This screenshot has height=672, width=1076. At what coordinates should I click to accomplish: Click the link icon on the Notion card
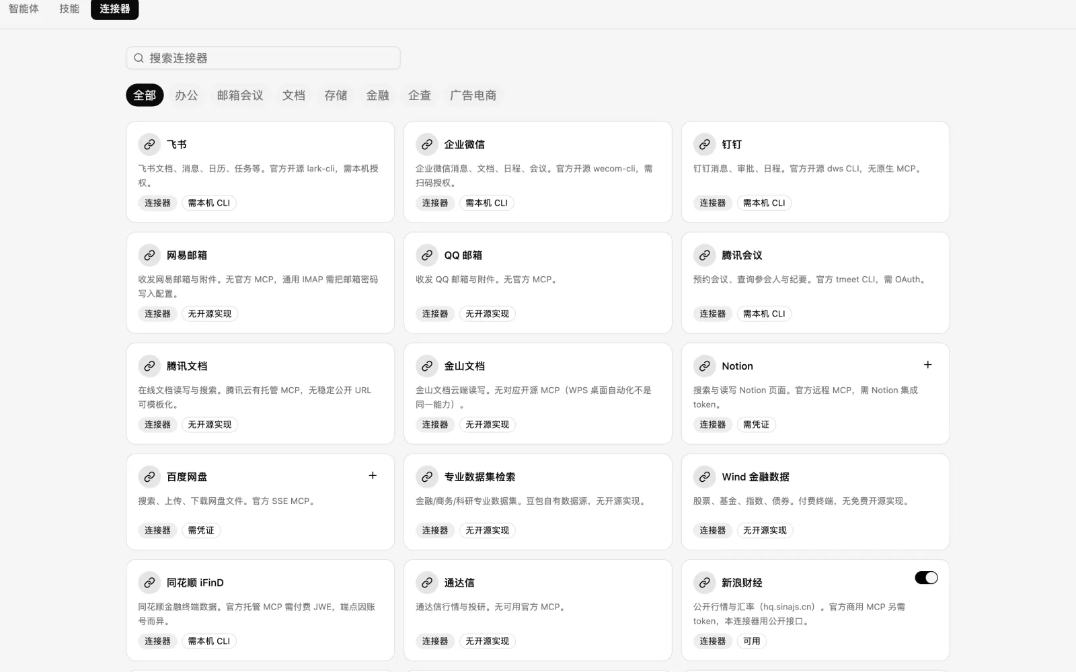coord(704,366)
